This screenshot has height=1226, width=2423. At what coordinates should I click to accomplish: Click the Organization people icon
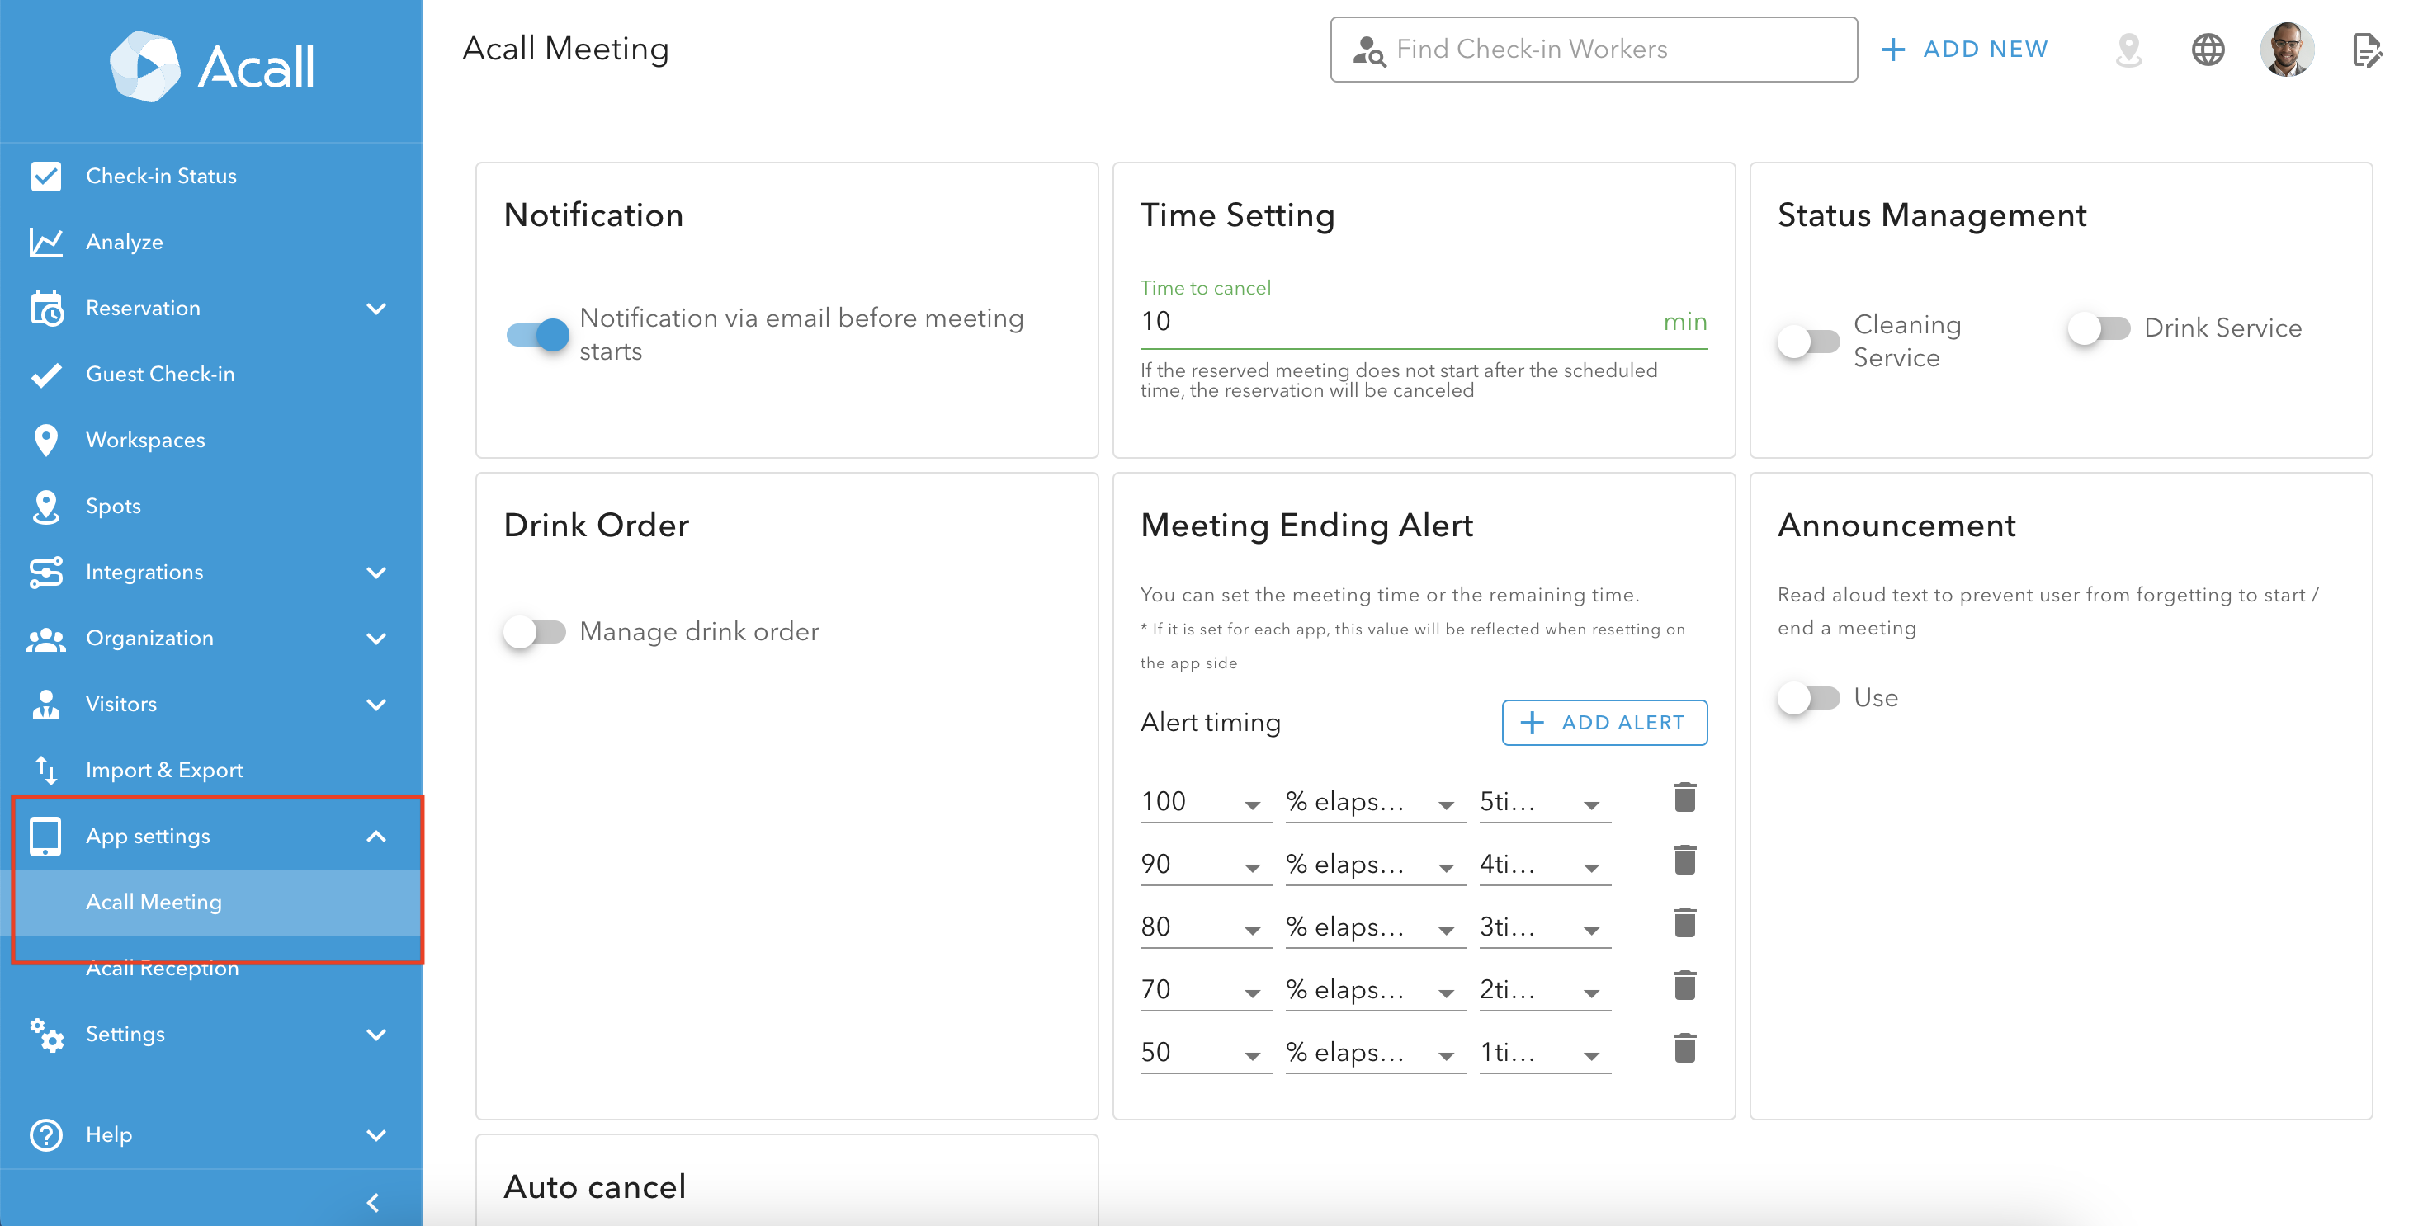point(45,639)
